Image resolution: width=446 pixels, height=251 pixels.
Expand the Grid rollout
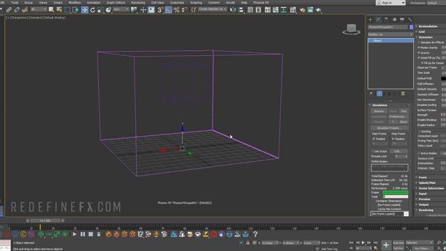[x=422, y=31]
